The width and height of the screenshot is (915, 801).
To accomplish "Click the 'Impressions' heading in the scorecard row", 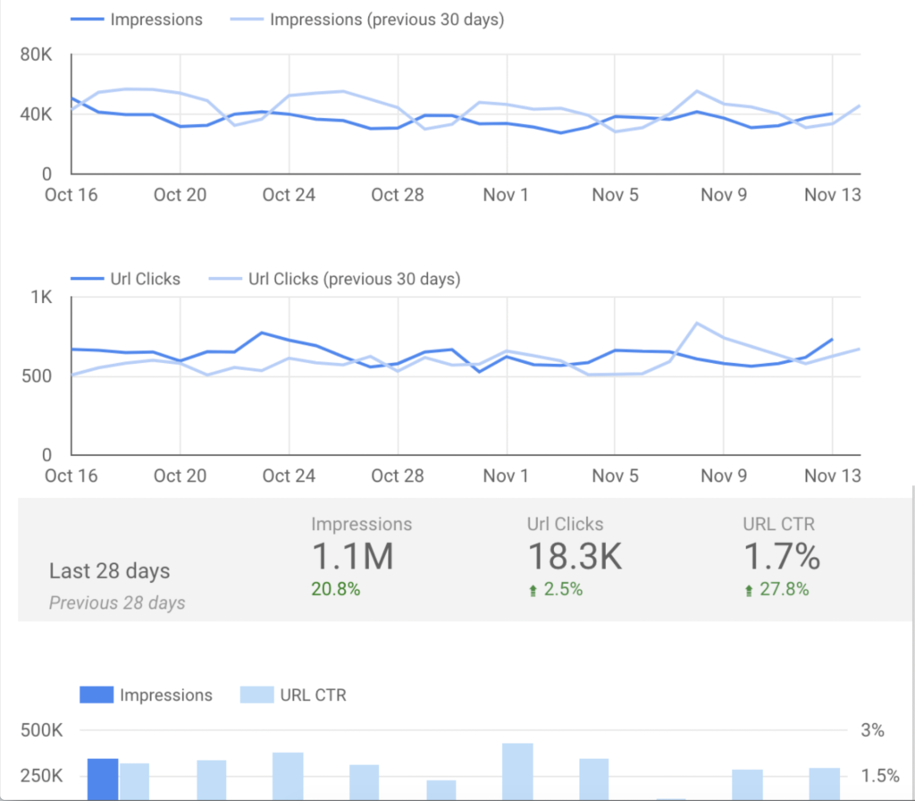I will coord(361,524).
